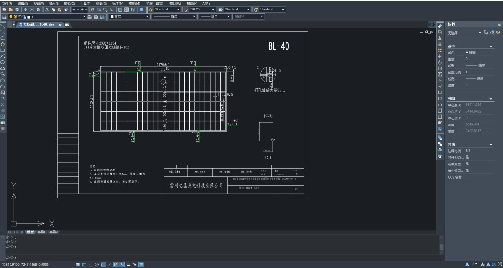
Task: Select the Rotate tool in modify toolbar
Action: click(440, 62)
